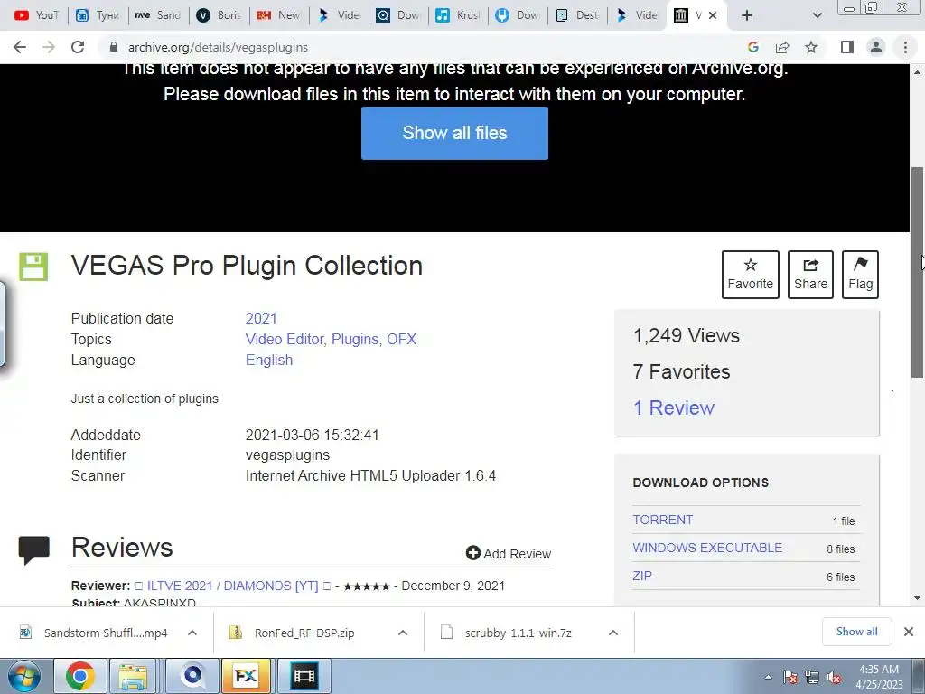This screenshot has width=925, height=694.
Task: Switch to the Krus tab
Action: [458, 15]
